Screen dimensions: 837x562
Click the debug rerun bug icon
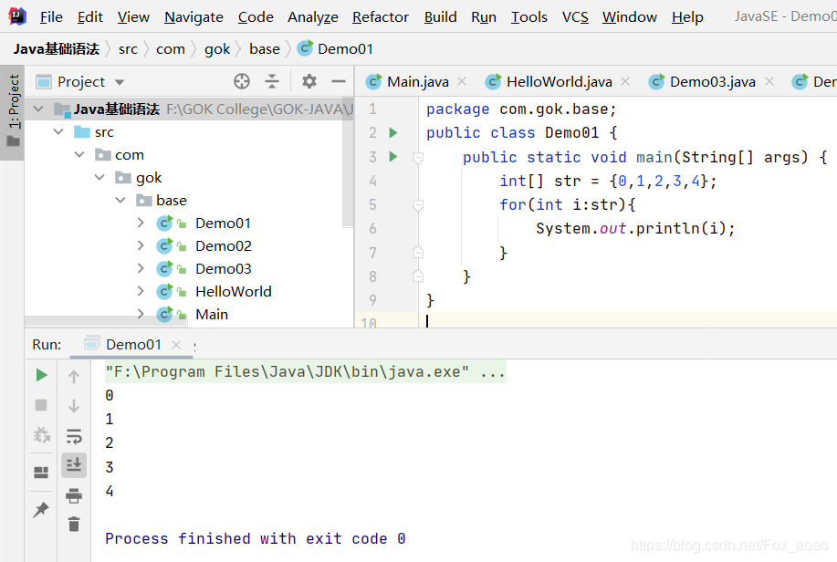(42, 434)
